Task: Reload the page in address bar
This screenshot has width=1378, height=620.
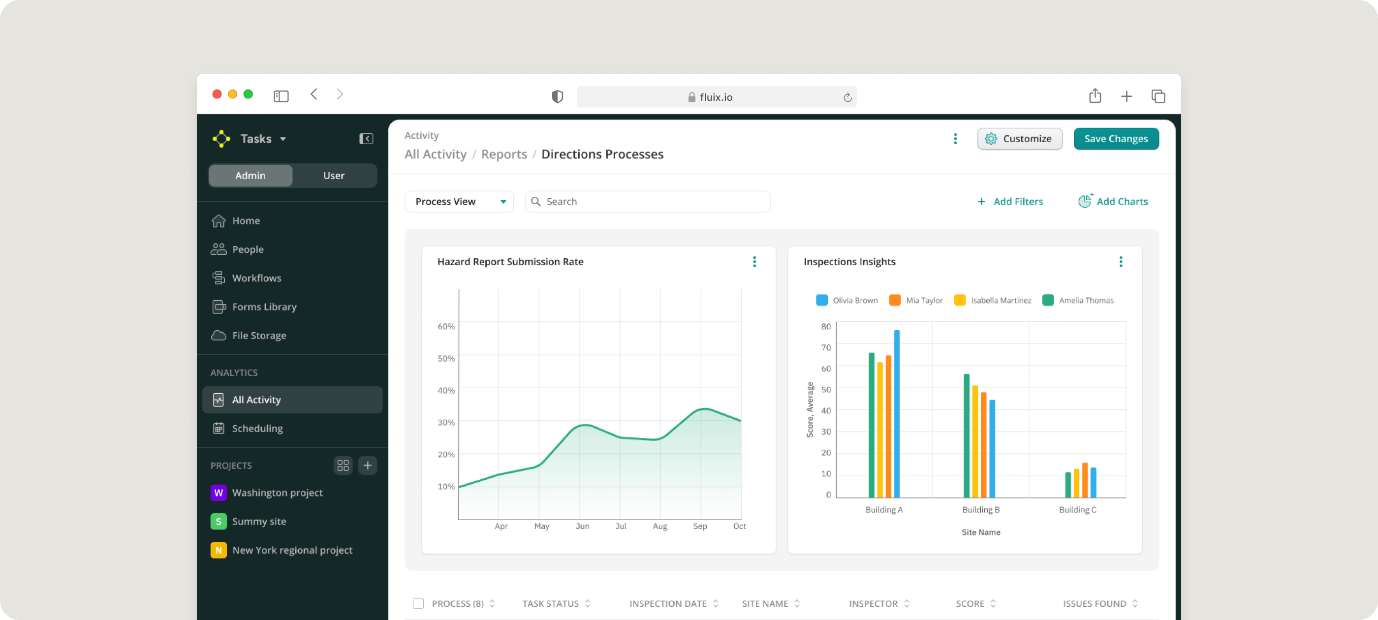Action: [847, 97]
